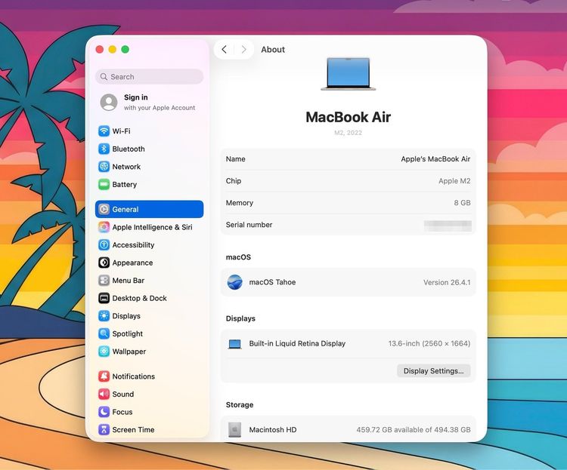Go back with the left chevron button

point(225,50)
